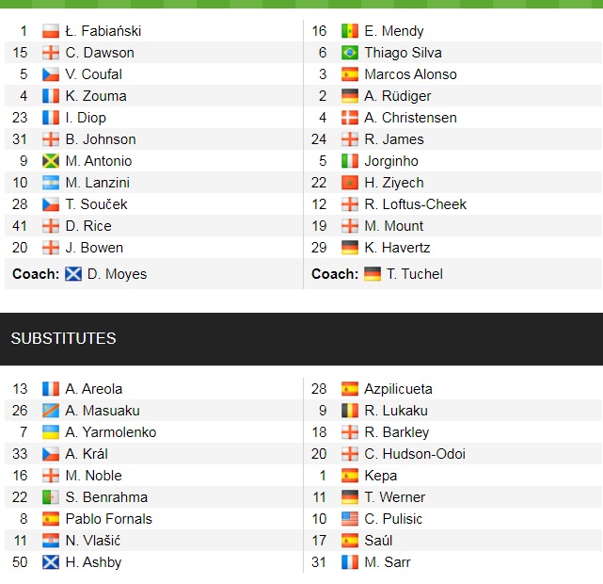Select J. Bowen in the lineup
This screenshot has width=603, height=584.
coord(94,248)
